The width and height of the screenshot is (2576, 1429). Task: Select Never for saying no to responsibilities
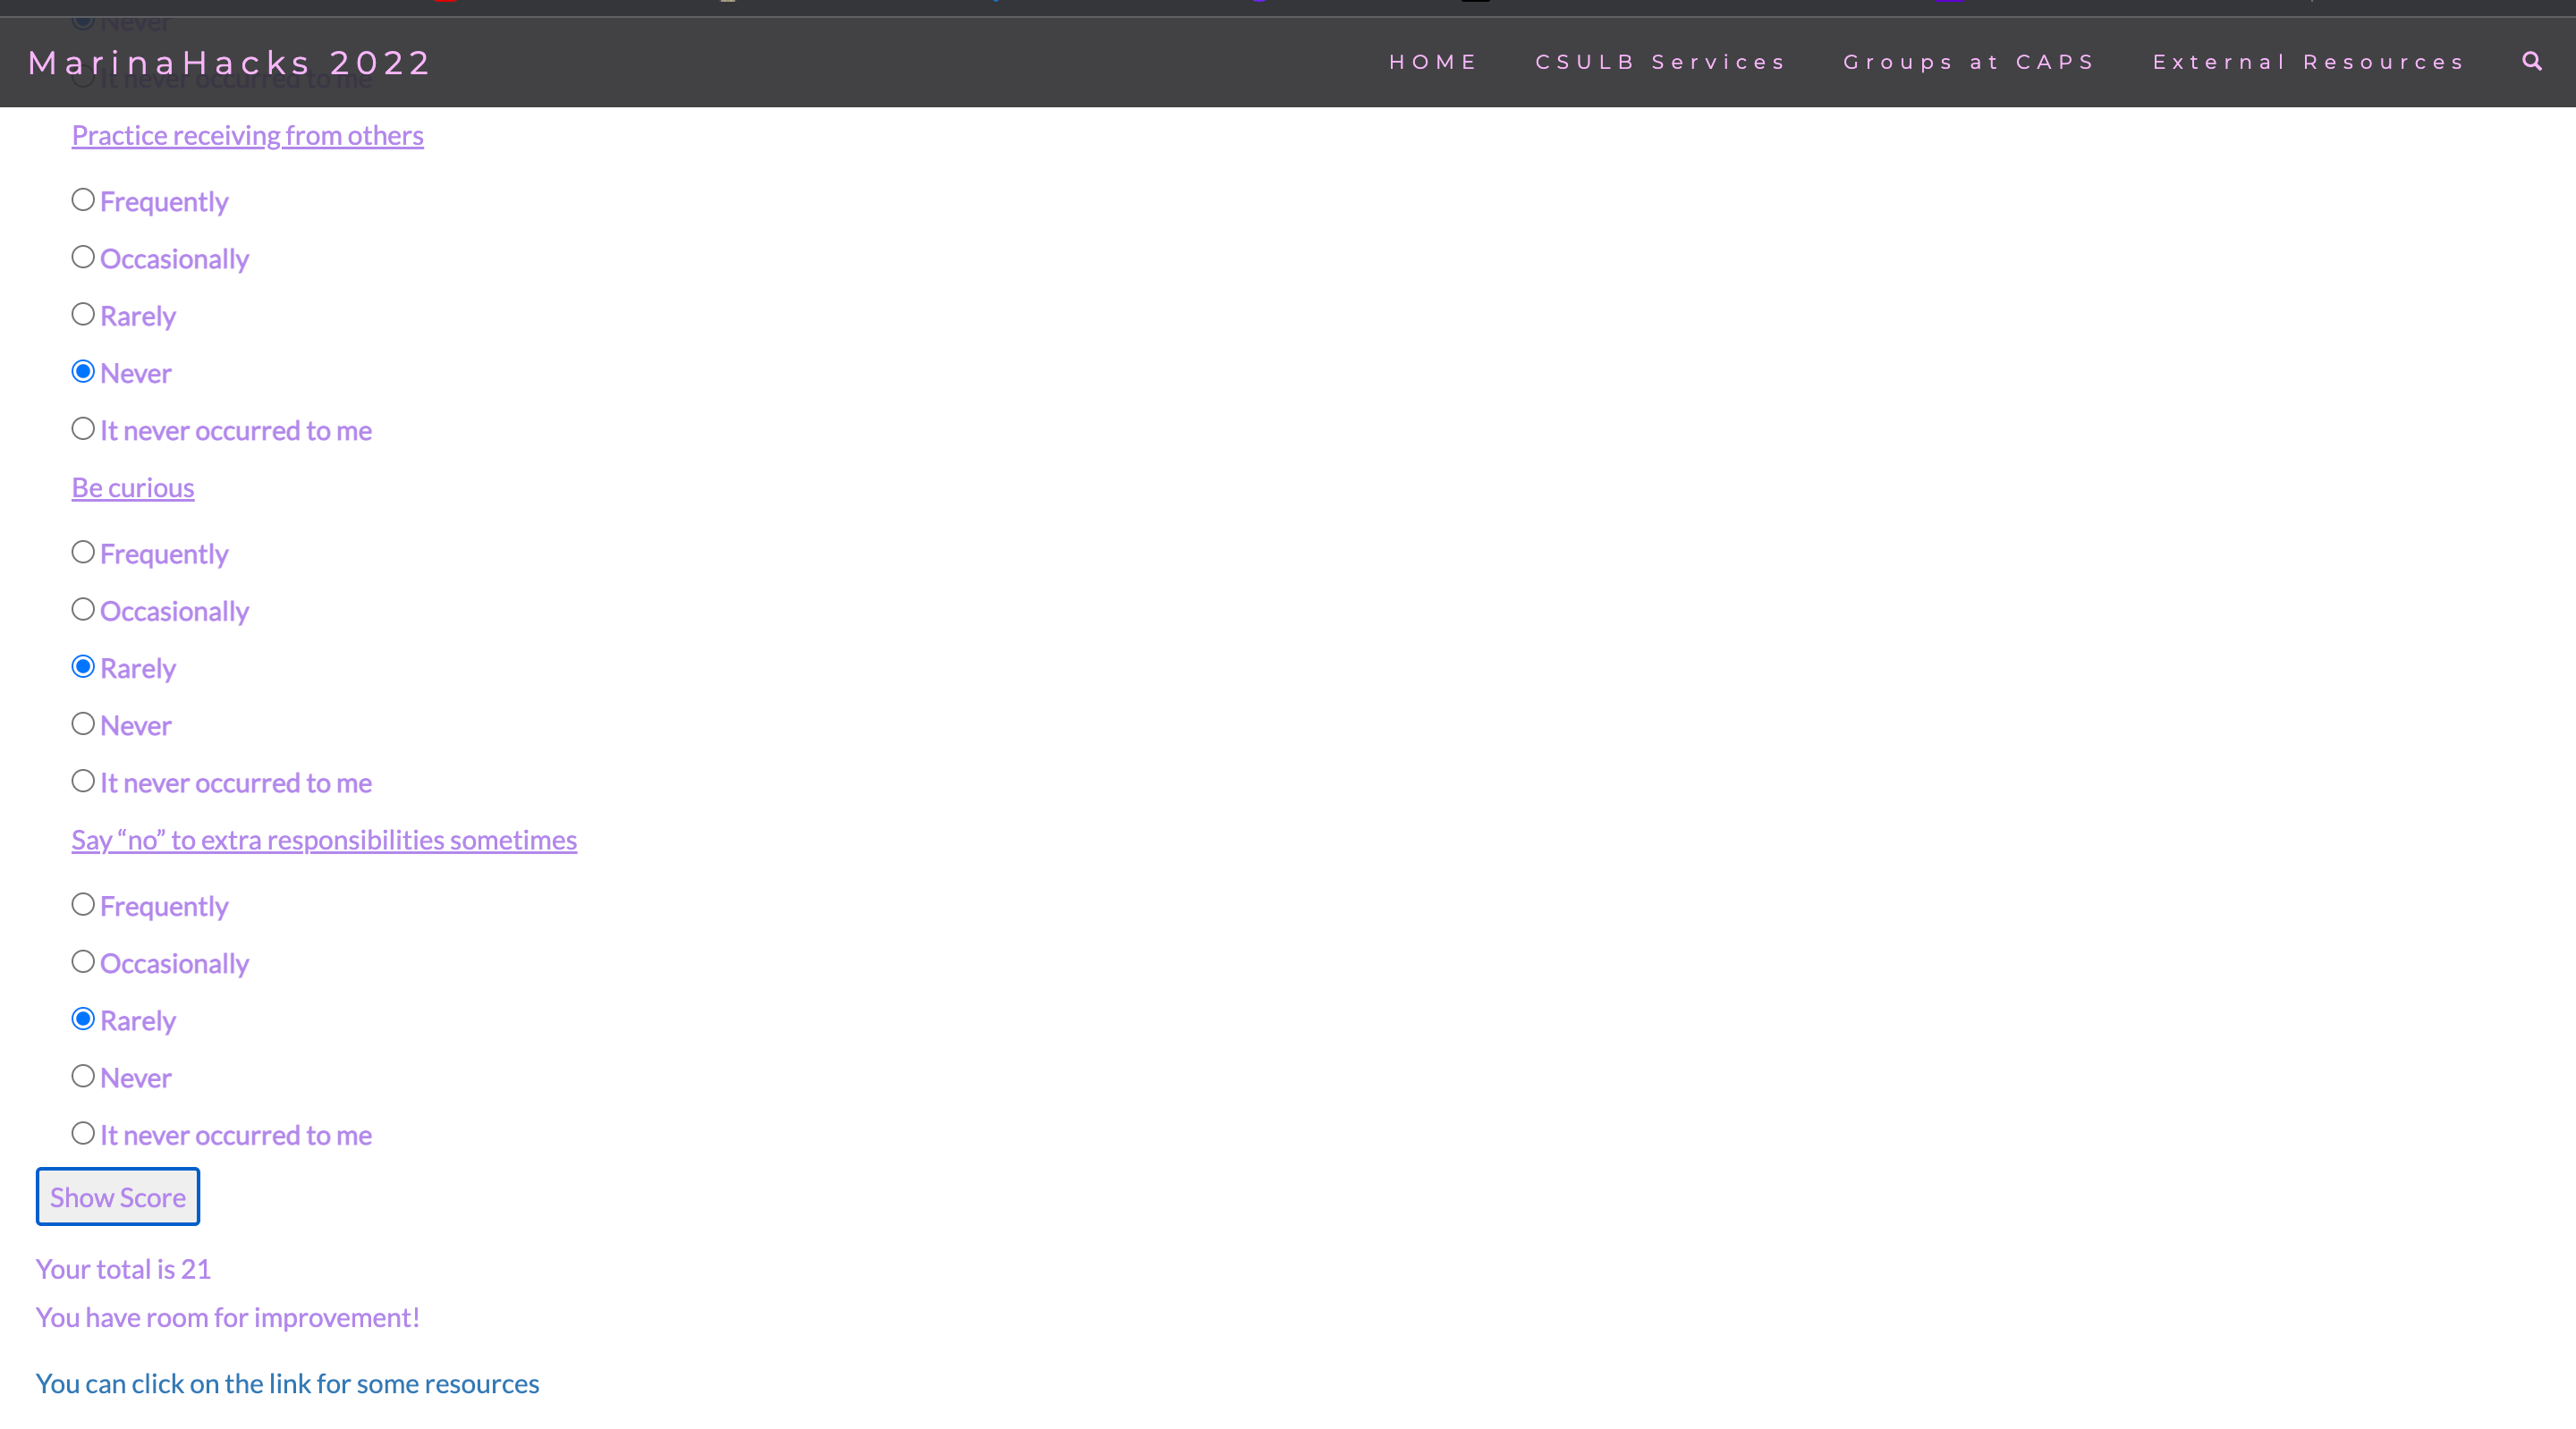click(x=83, y=1076)
